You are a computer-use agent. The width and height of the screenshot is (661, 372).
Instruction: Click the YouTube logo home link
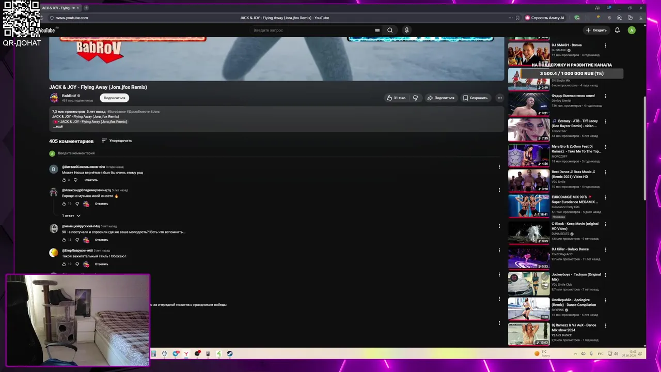pyautogui.click(x=46, y=30)
